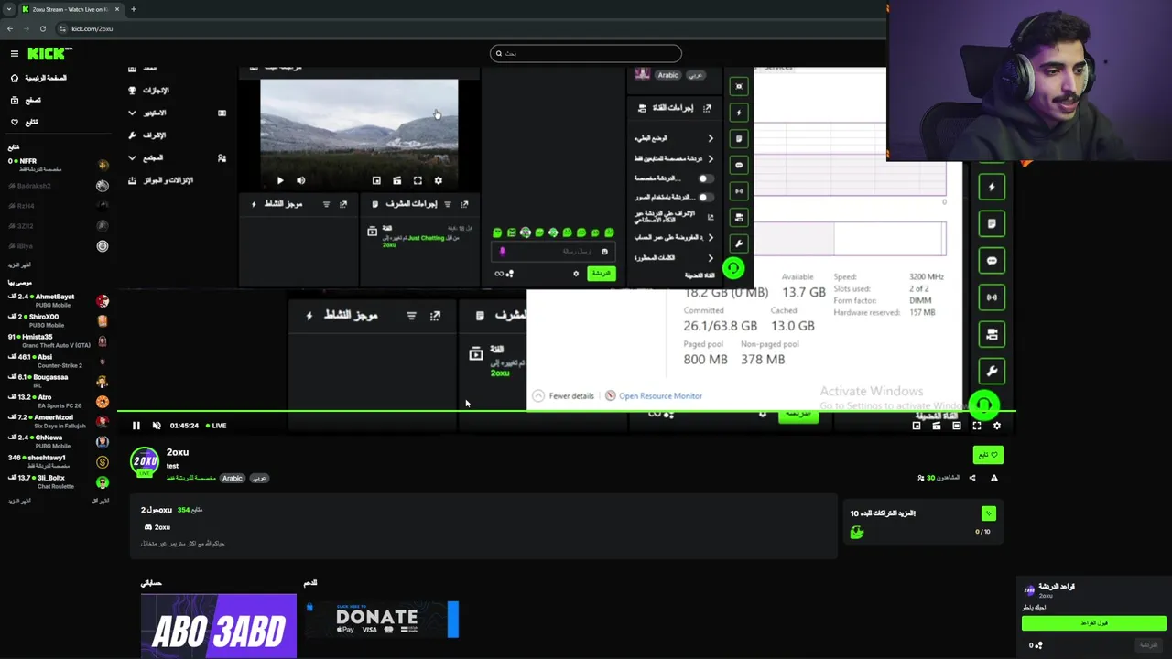Image resolution: width=1172 pixels, height=659 pixels.
Task: Open RzH4 channel in sidebar
Action: point(57,206)
